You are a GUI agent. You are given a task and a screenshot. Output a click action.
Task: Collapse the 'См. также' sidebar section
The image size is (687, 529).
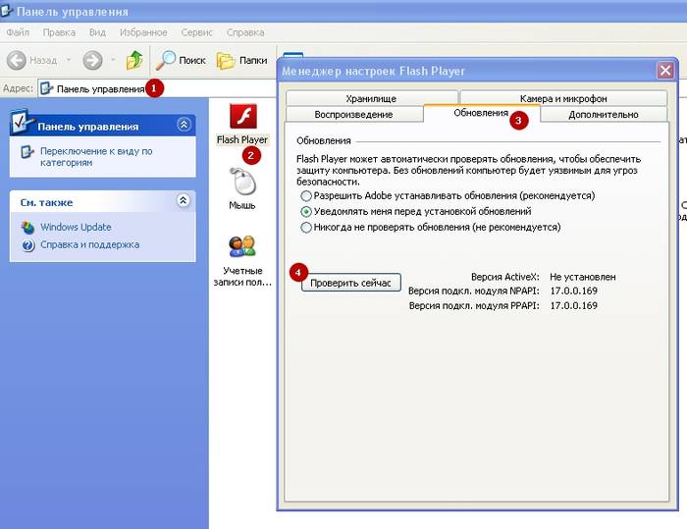184,200
